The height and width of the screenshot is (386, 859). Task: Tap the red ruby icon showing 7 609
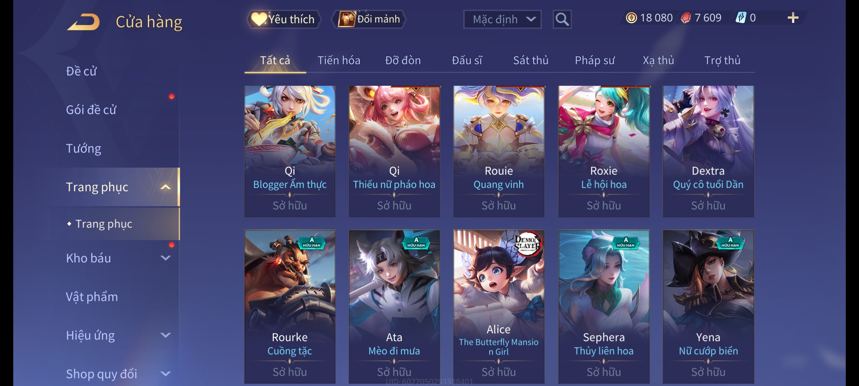686,18
